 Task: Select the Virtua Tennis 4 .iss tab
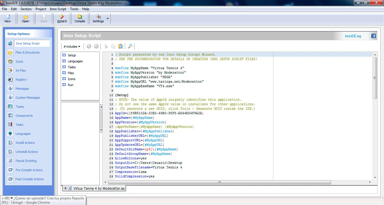point(99,188)
